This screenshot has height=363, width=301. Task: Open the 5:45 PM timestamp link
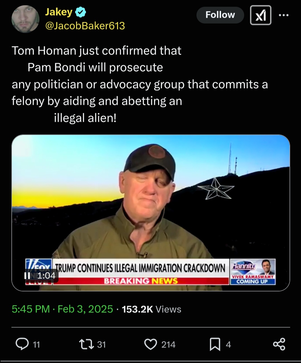pyautogui.click(x=31, y=309)
